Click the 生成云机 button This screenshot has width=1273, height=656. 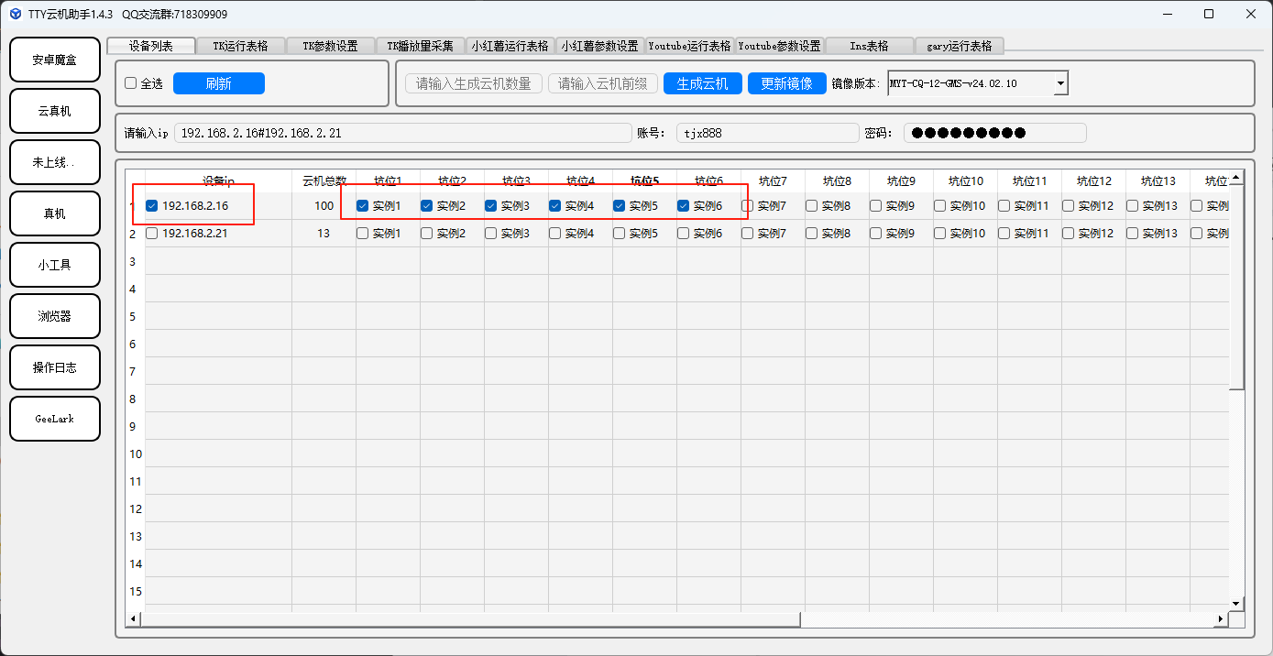(702, 83)
